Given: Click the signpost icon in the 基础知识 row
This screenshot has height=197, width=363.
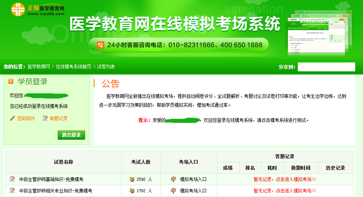Looking at the screenshot, I should tap(173, 180).
